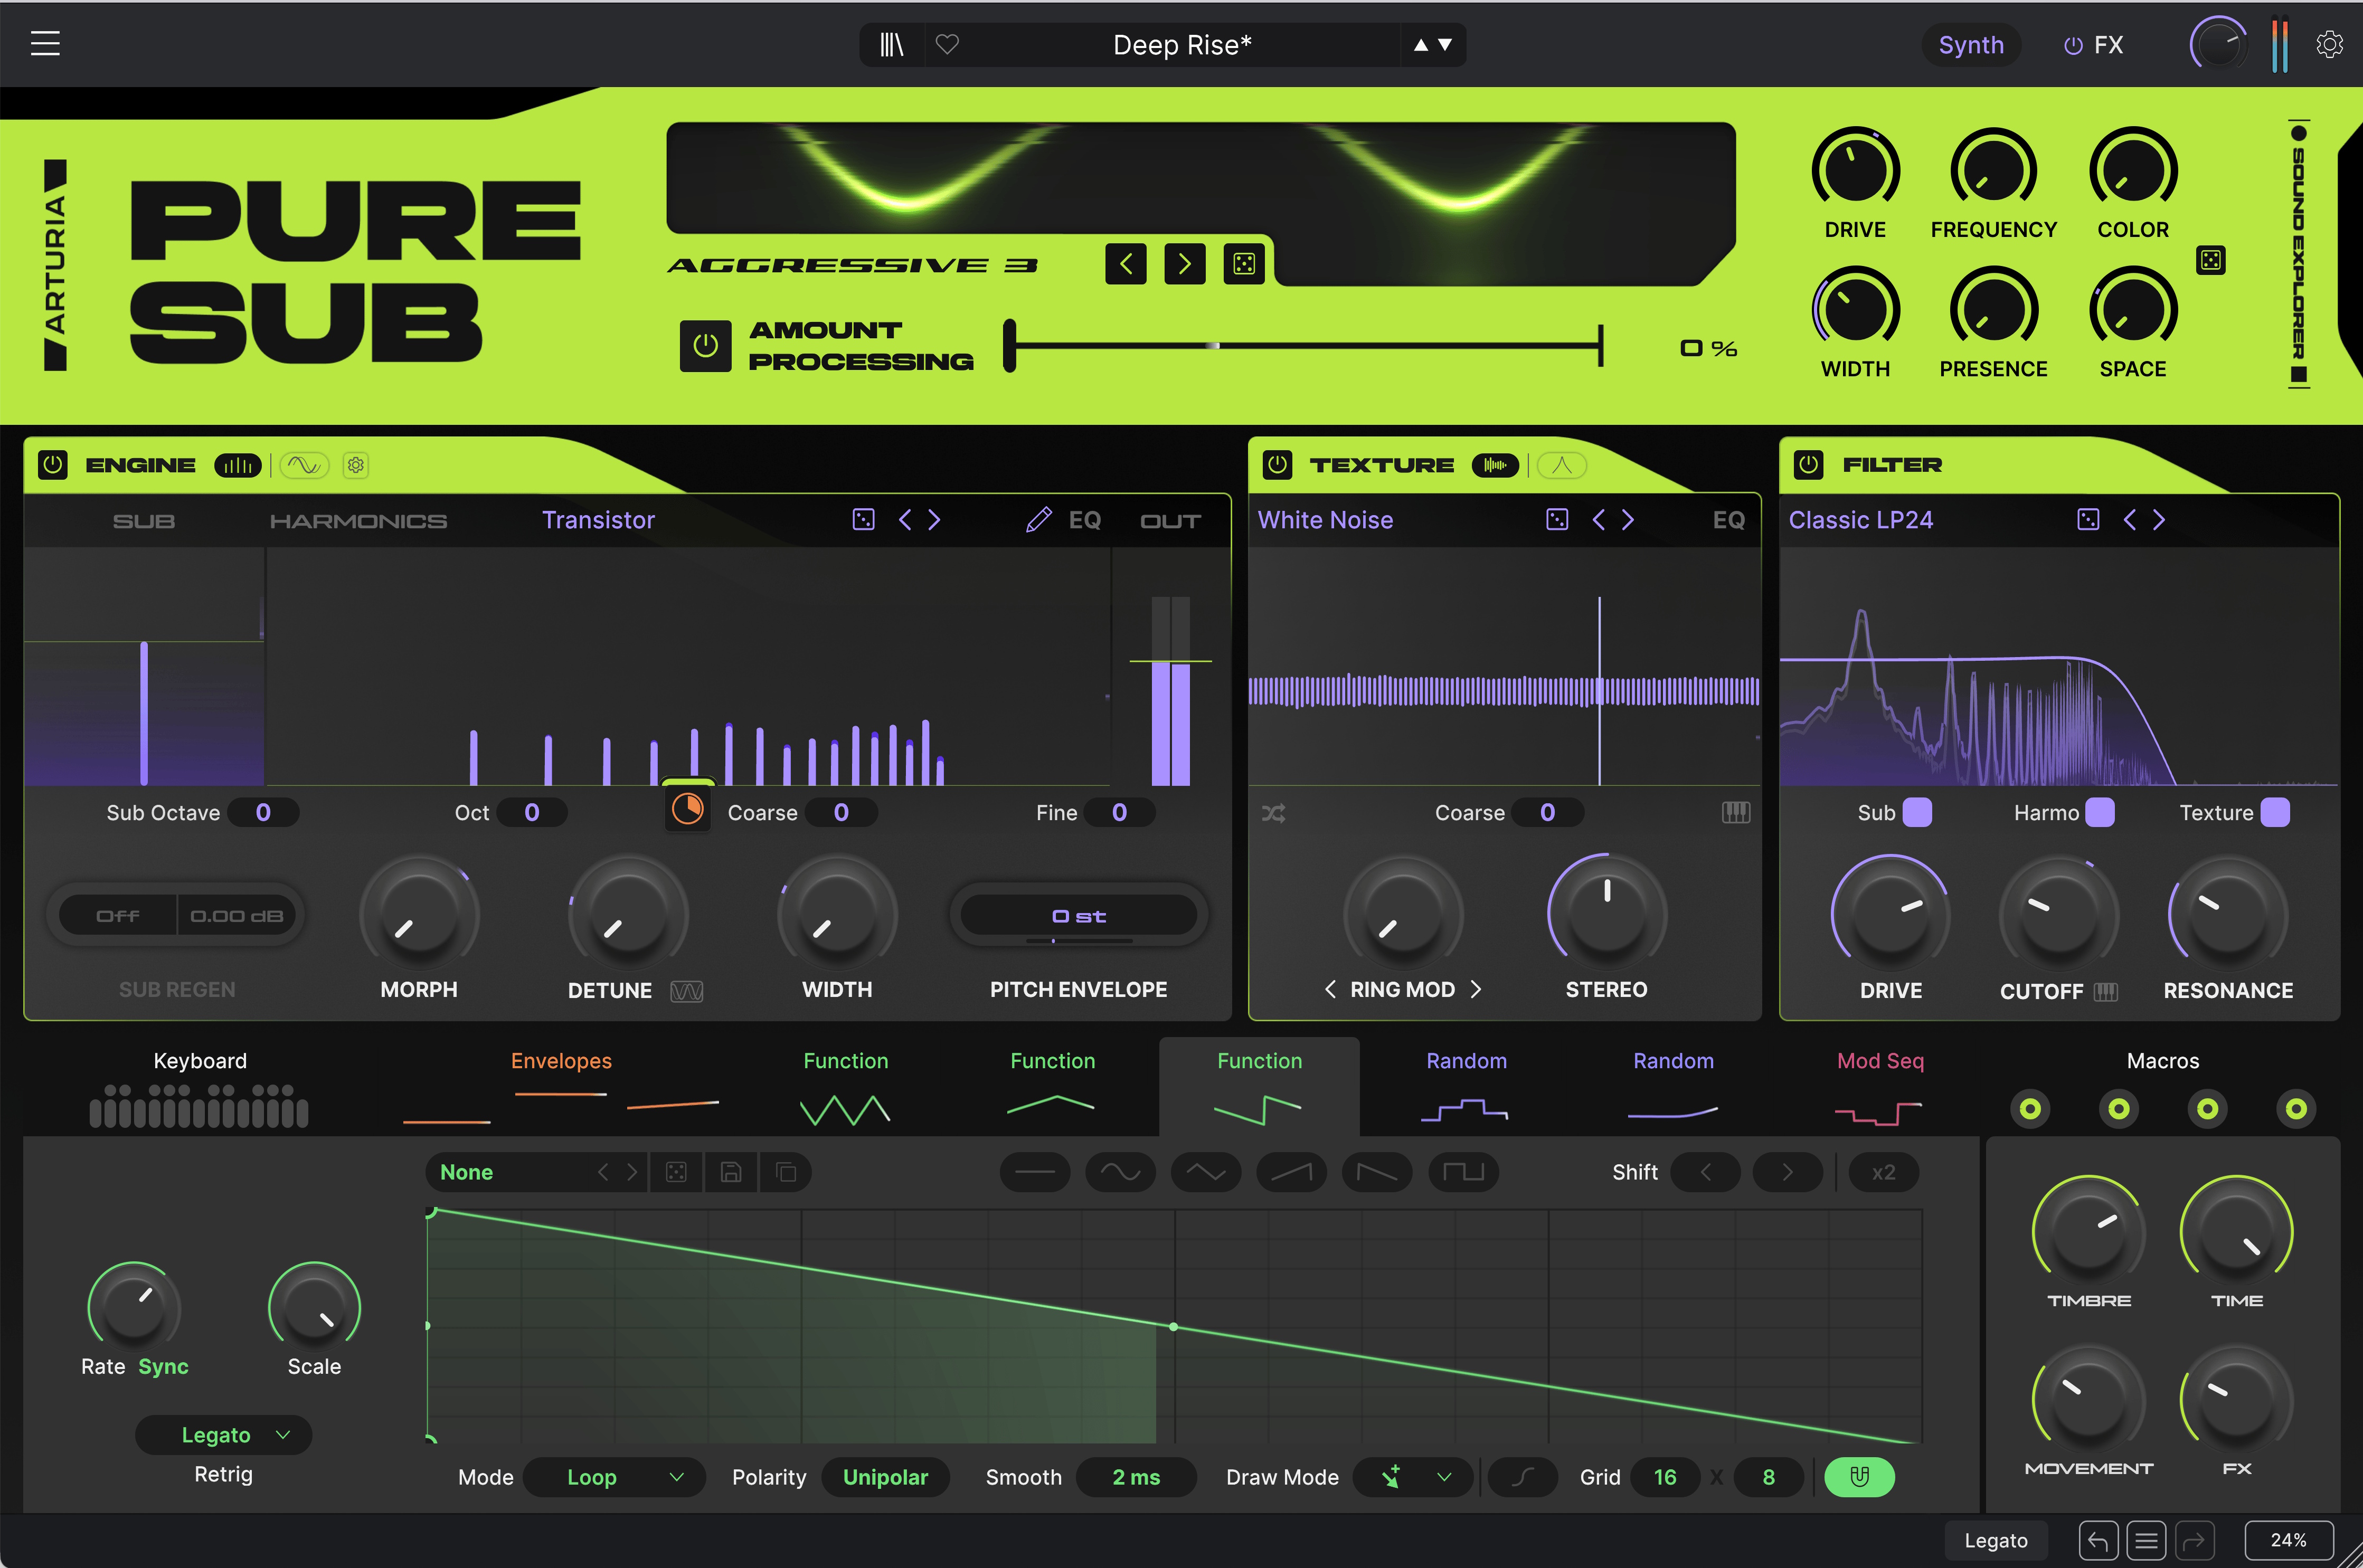Adjust the Amount Processing slider track
Image resolution: width=2363 pixels, height=1568 pixels.
1305,346
